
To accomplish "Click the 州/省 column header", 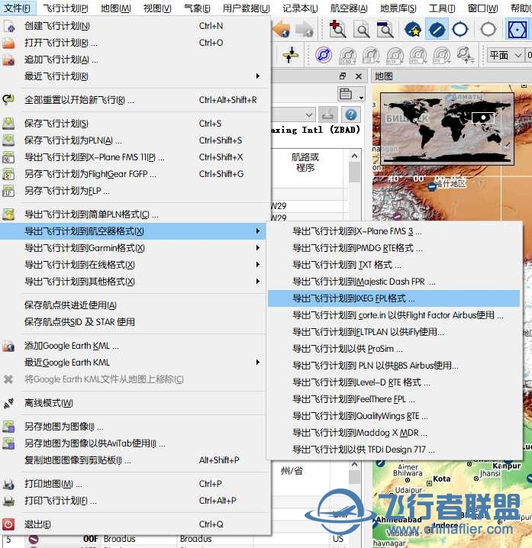I will pyautogui.click(x=292, y=471).
